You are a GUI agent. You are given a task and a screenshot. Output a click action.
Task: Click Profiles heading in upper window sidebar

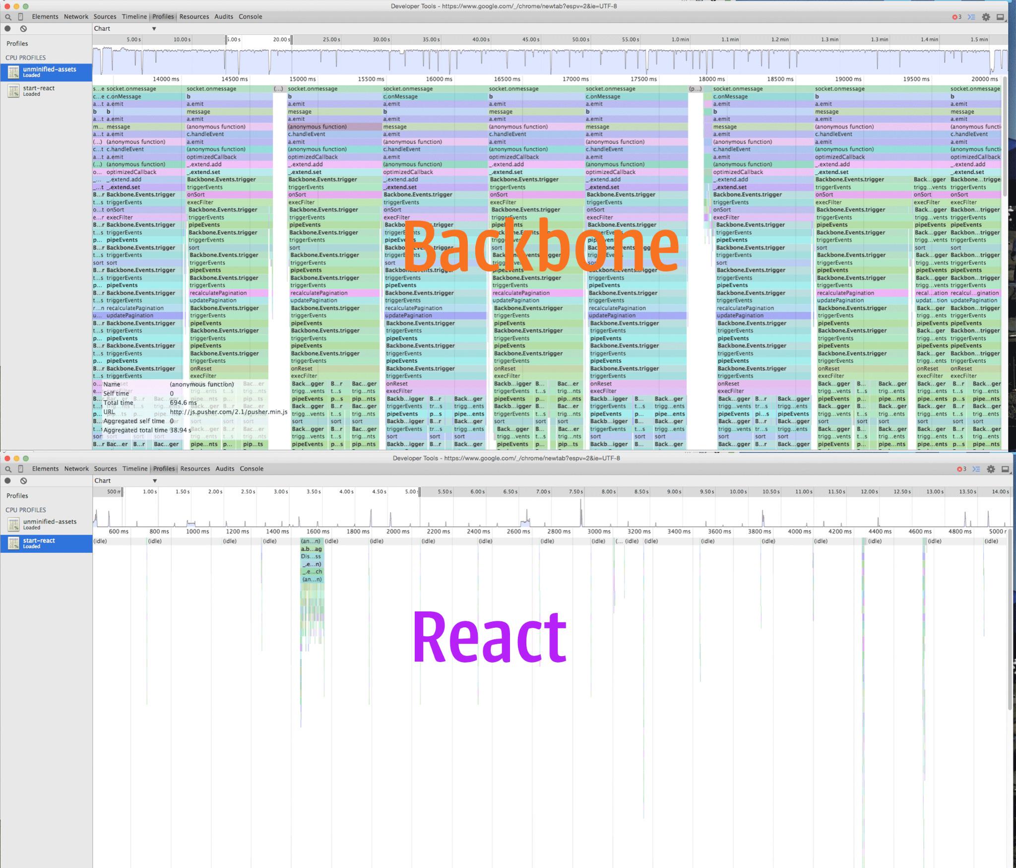[17, 44]
